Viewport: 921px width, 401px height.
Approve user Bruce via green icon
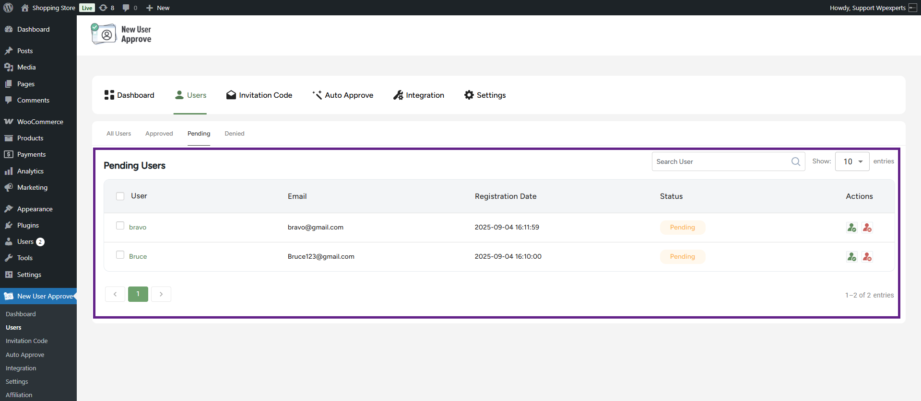pyautogui.click(x=851, y=257)
